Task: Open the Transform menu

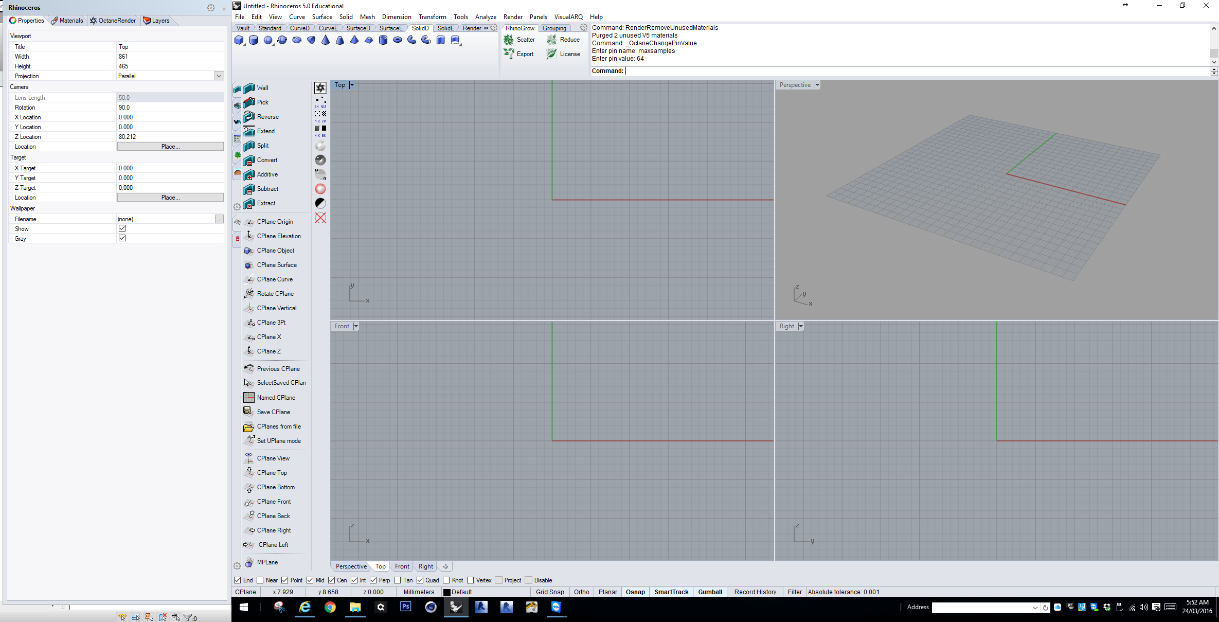Action: click(432, 17)
